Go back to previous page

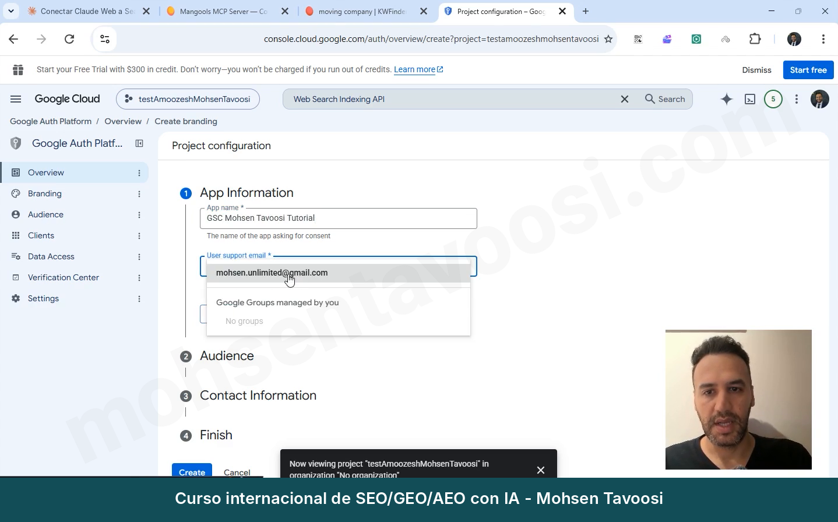(x=13, y=39)
